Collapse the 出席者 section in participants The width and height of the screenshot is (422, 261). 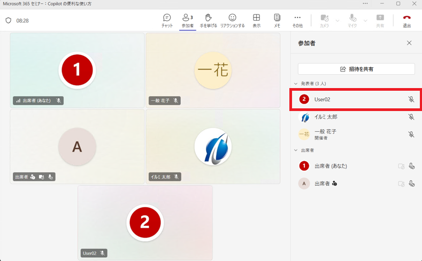(x=296, y=151)
